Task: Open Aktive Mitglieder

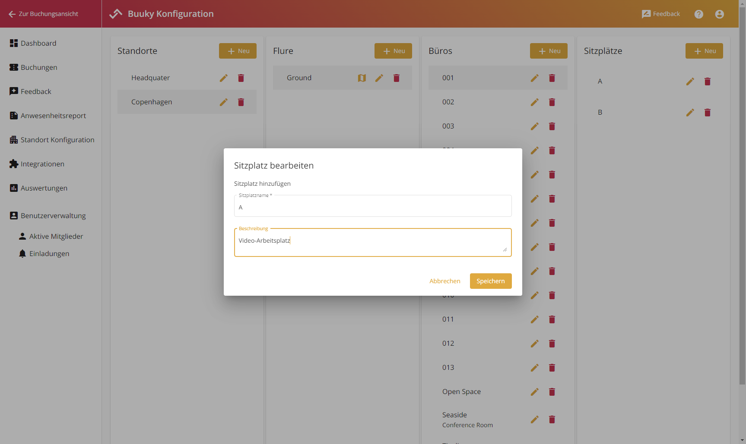Action: pyautogui.click(x=51, y=236)
